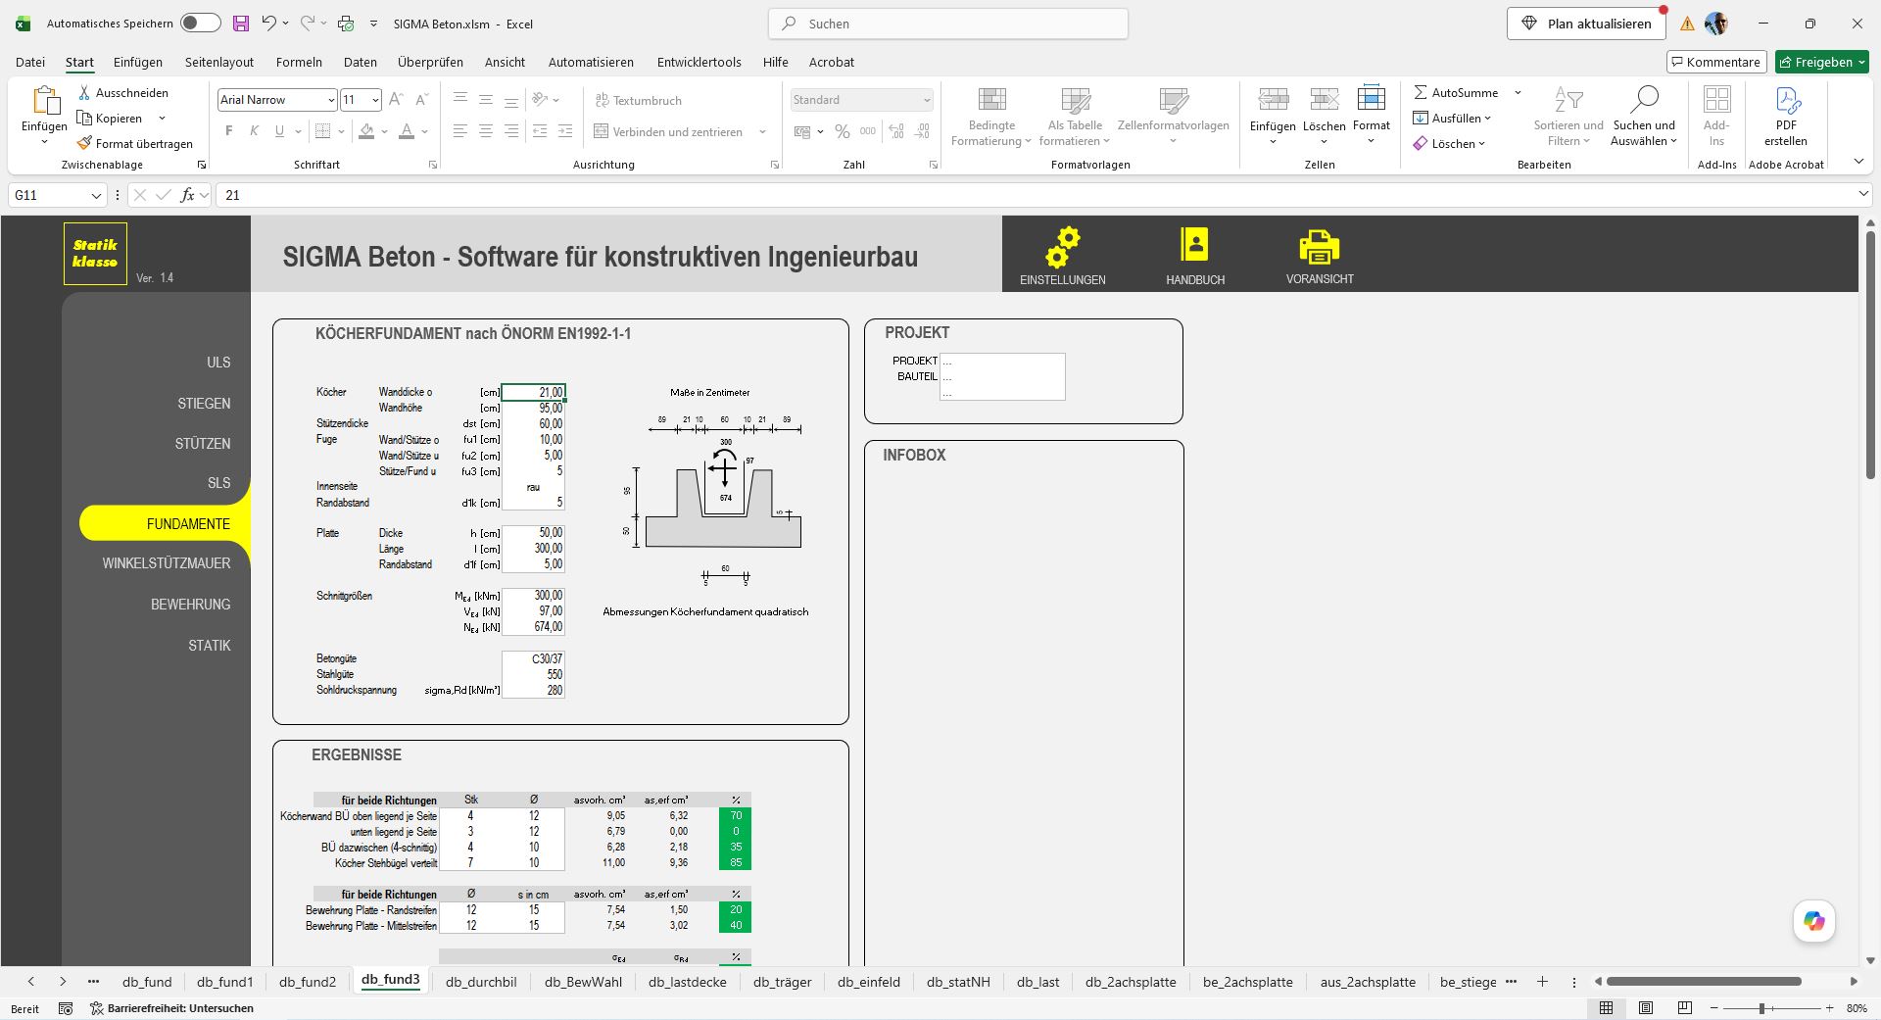Increase font size with larger A

point(396,100)
